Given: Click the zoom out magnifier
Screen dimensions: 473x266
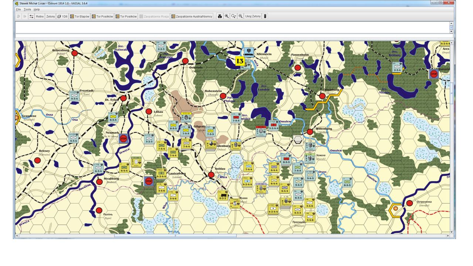Looking at the screenshot, I should [x=241, y=16].
